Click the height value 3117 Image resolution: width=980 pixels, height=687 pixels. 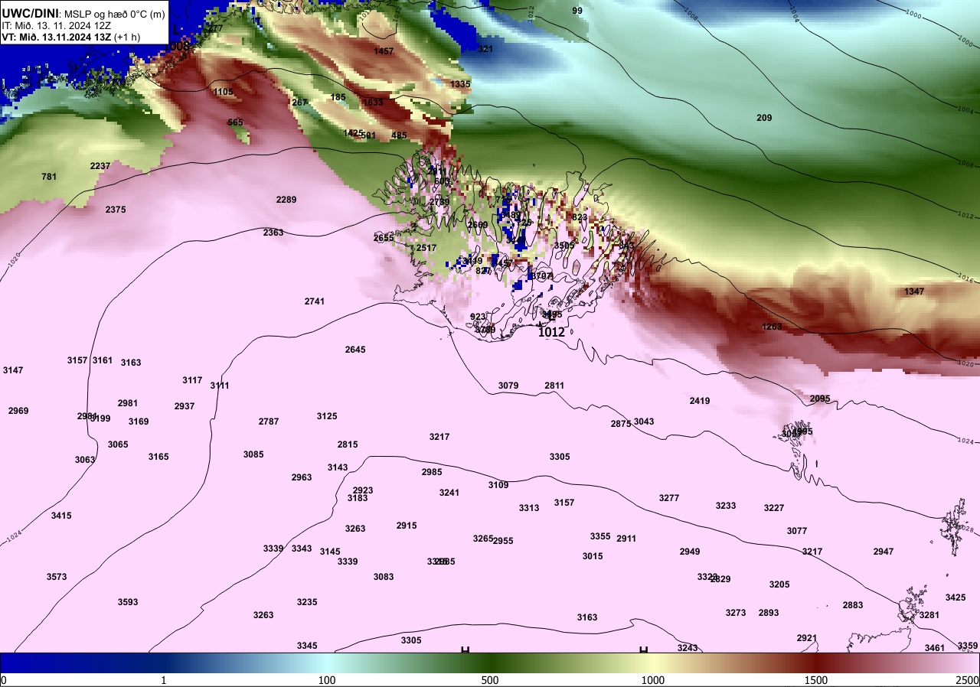[192, 380]
